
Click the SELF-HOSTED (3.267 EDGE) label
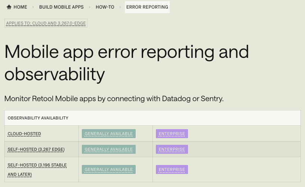(36, 150)
